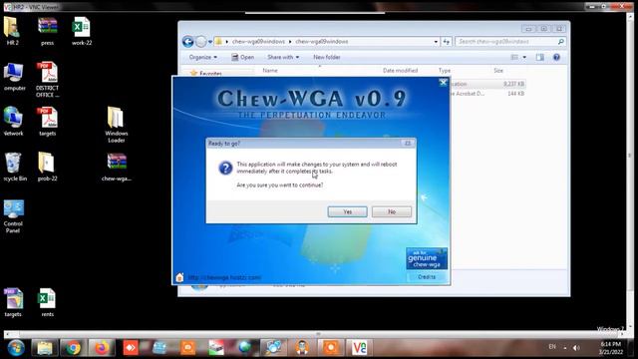Viewport: 638px width, 359px height.
Task: Open Network desktop icon
Action: tap(13, 122)
